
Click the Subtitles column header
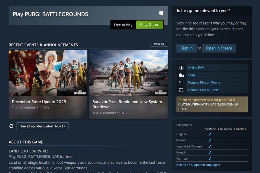pyautogui.click(x=240, y=129)
